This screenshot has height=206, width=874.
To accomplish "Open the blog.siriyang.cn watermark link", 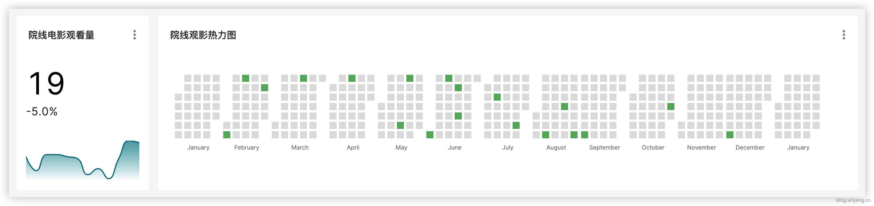I will 853,200.
